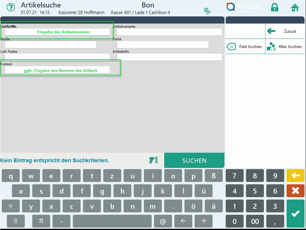
Task: Click the network globe status icon
Action: [x=207, y=11]
